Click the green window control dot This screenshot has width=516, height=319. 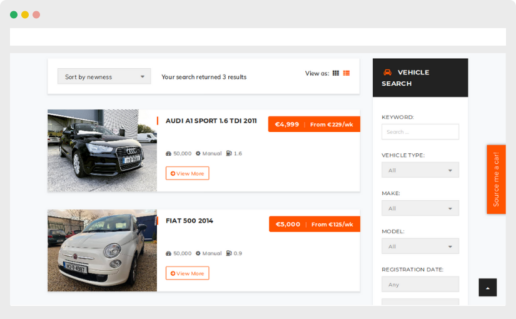pyautogui.click(x=14, y=14)
